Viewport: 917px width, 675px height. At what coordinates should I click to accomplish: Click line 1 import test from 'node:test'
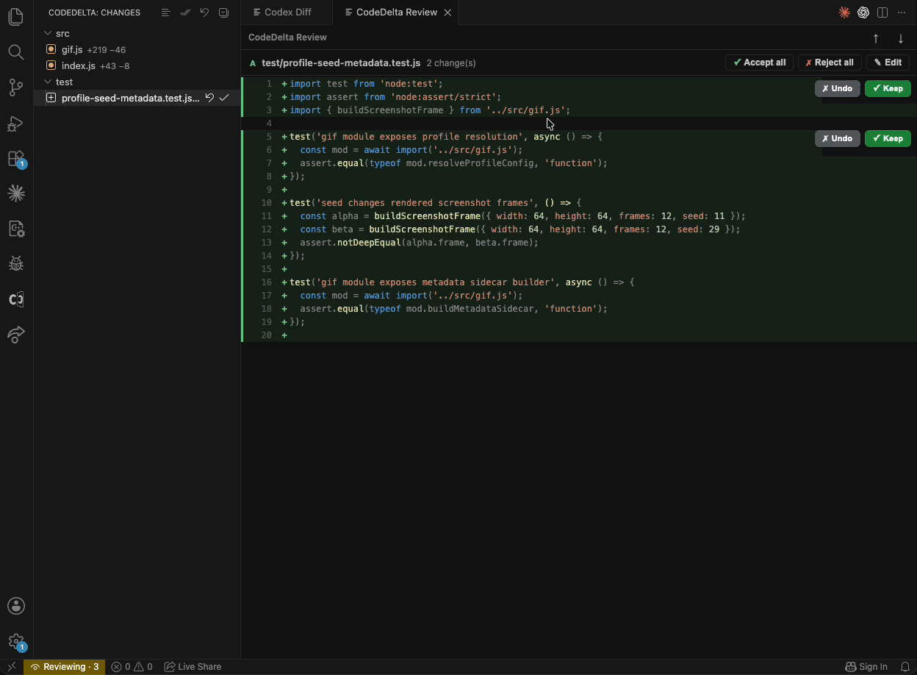click(x=367, y=84)
